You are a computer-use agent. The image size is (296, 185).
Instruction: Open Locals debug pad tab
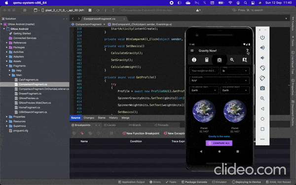[x=110, y=125]
